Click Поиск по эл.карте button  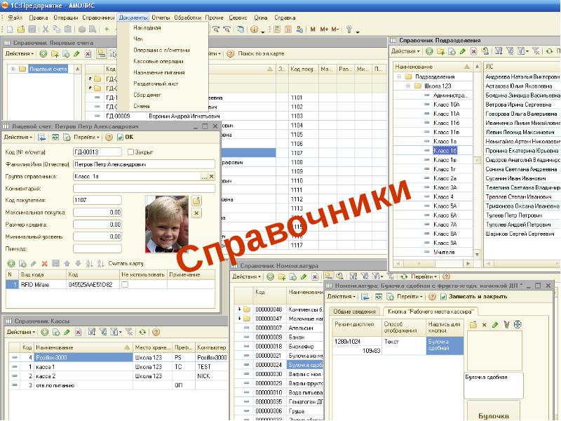(261, 54)
